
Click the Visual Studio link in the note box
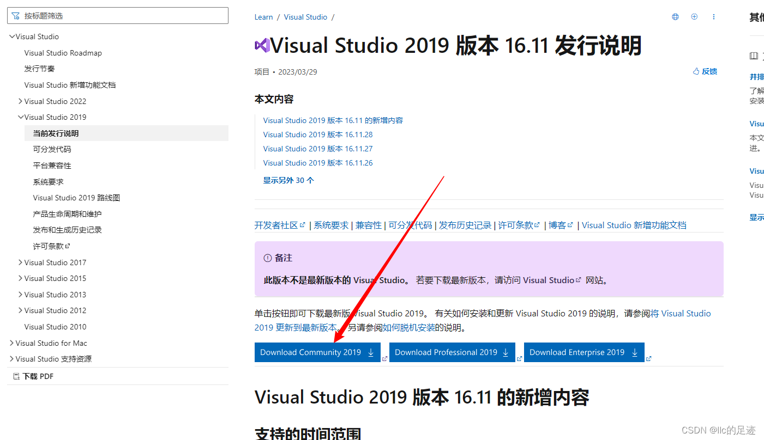(x=552, y=280)
